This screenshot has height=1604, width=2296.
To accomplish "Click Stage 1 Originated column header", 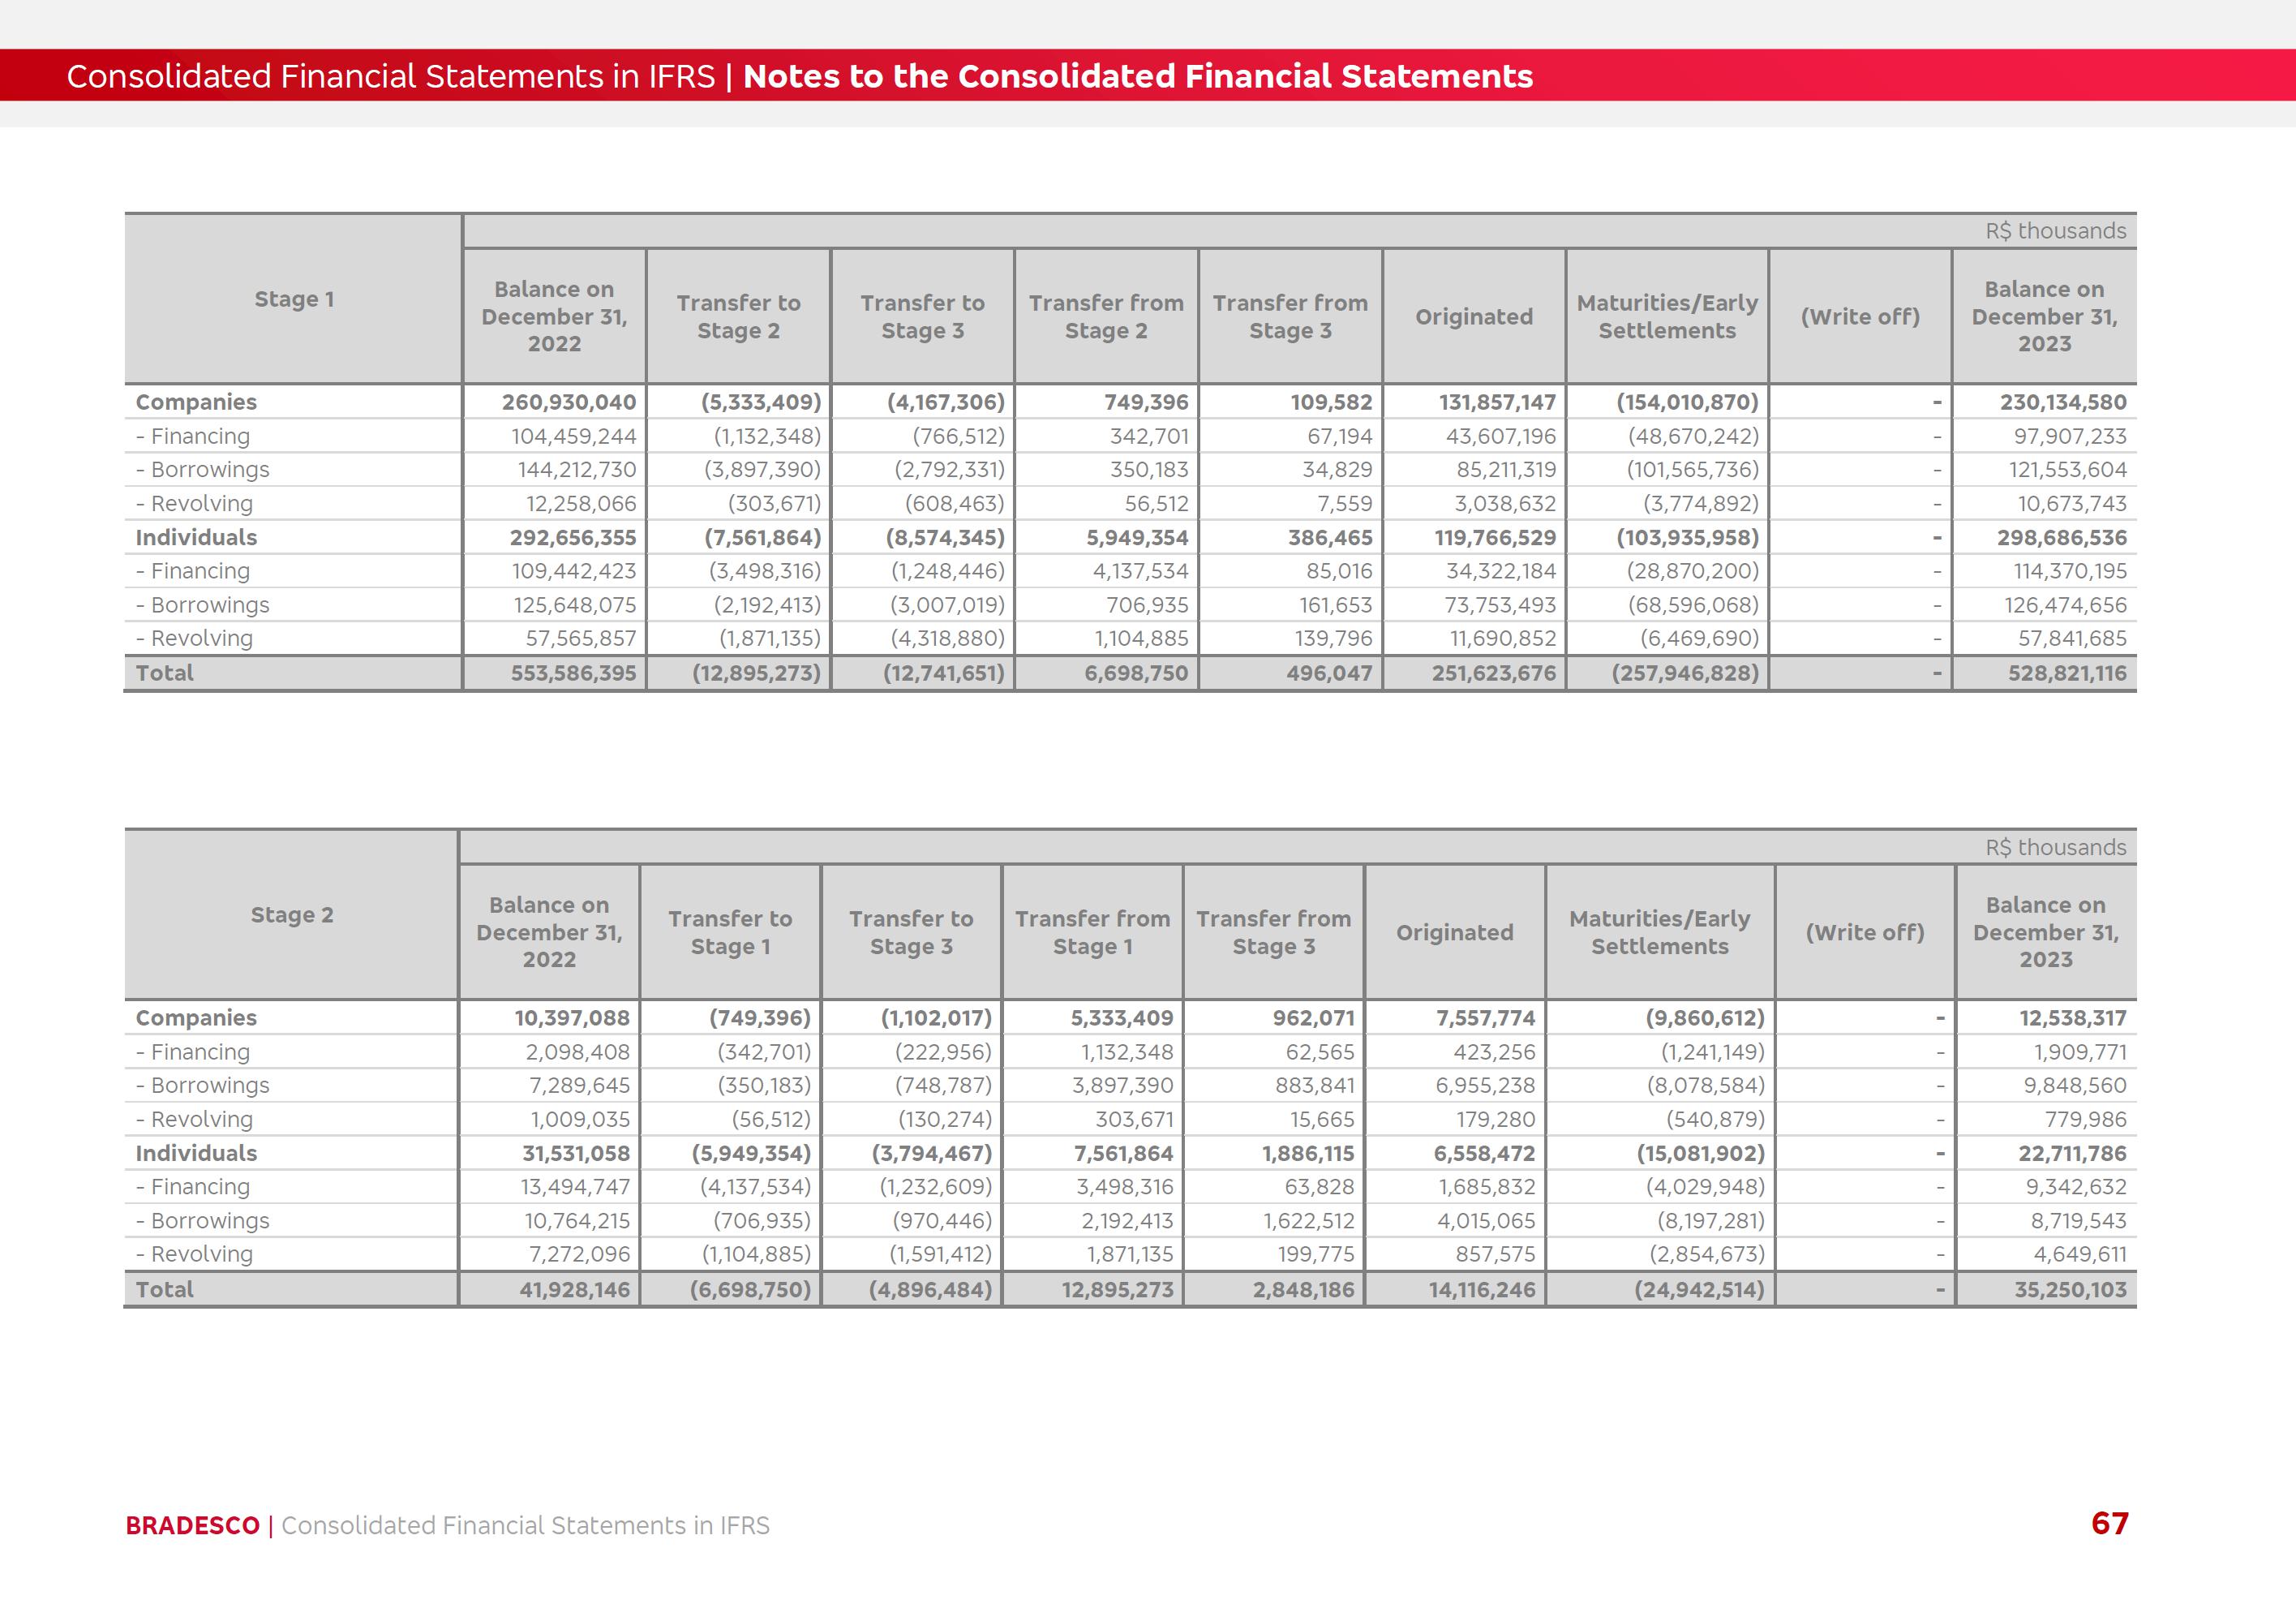I will click(1473, 317).
